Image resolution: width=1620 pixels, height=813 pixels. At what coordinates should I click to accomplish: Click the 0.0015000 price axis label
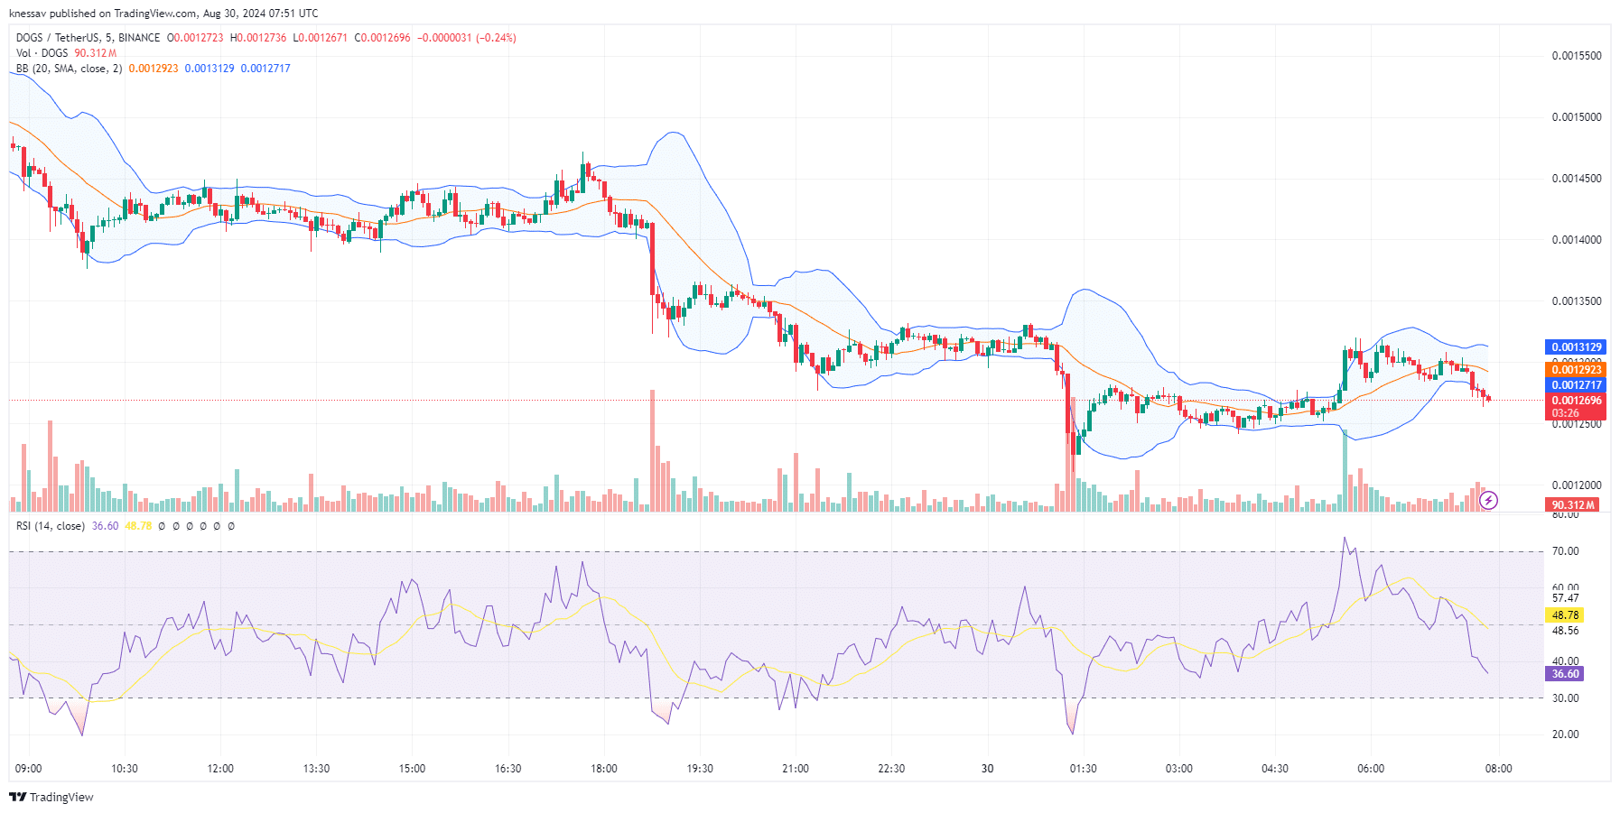[1577, 117]
